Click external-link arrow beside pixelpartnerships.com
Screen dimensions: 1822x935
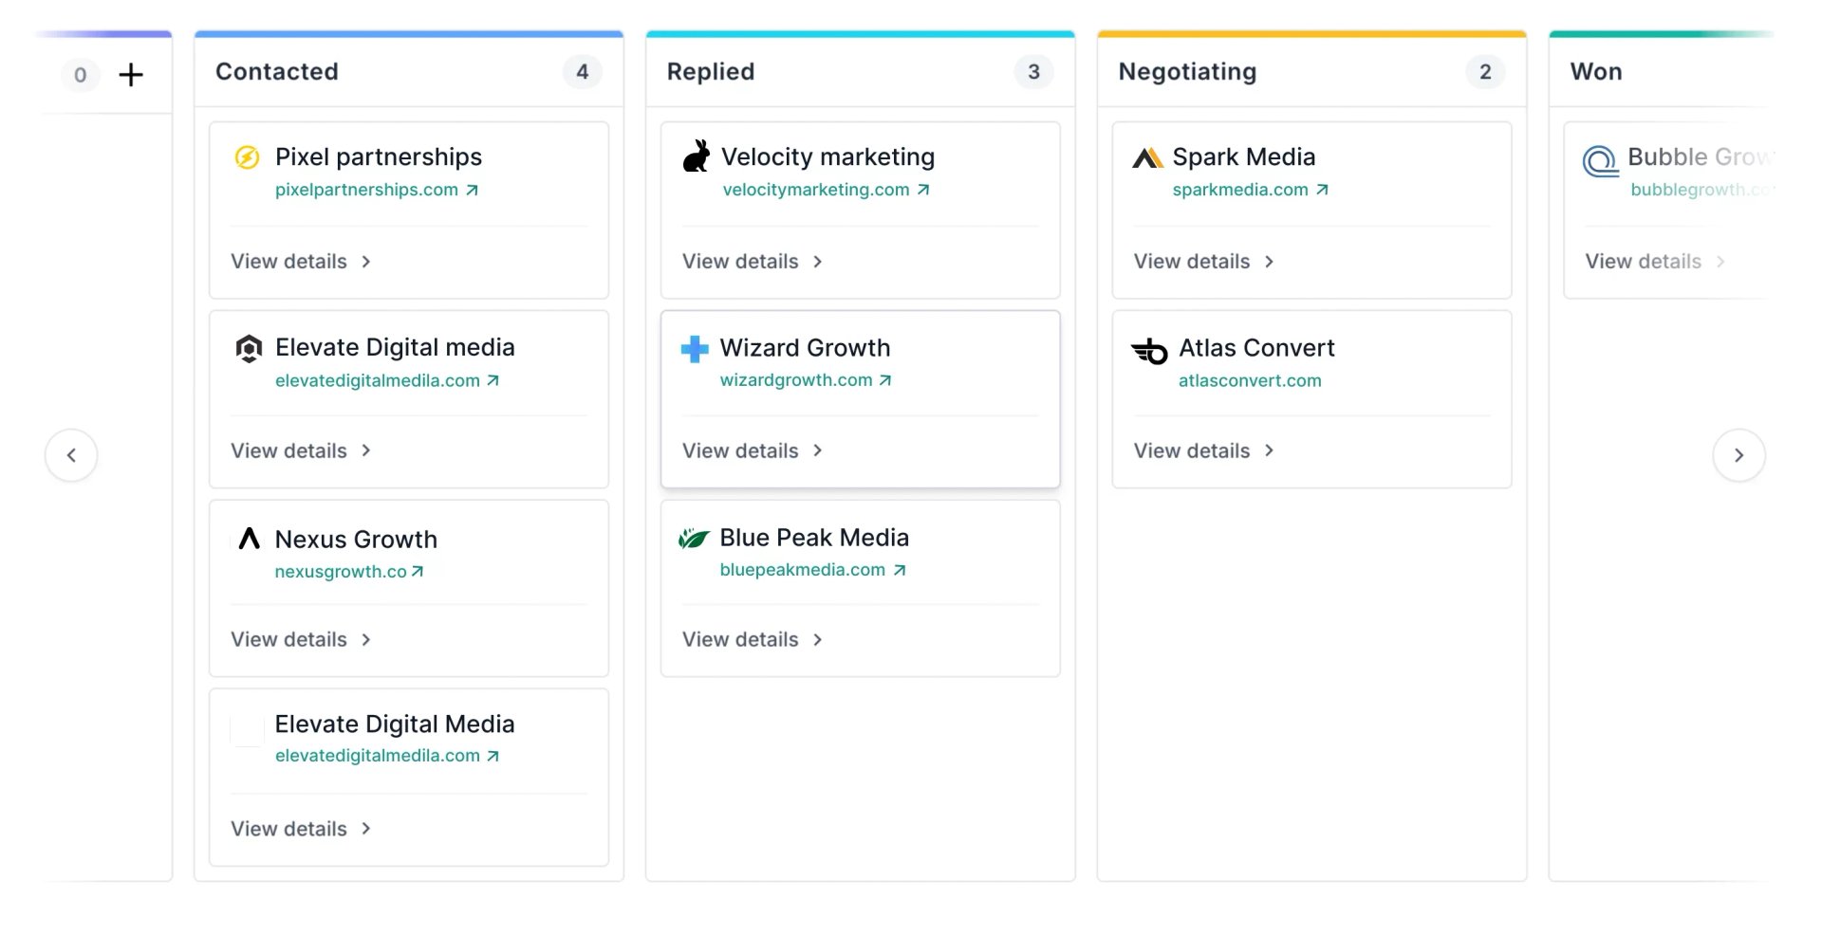(472, 190)
